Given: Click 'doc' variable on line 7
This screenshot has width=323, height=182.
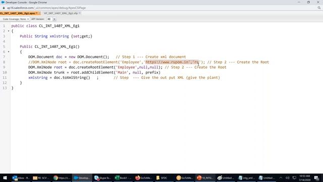Looking at the screenshot, I should pyautogui.click(x=59, y=57).
